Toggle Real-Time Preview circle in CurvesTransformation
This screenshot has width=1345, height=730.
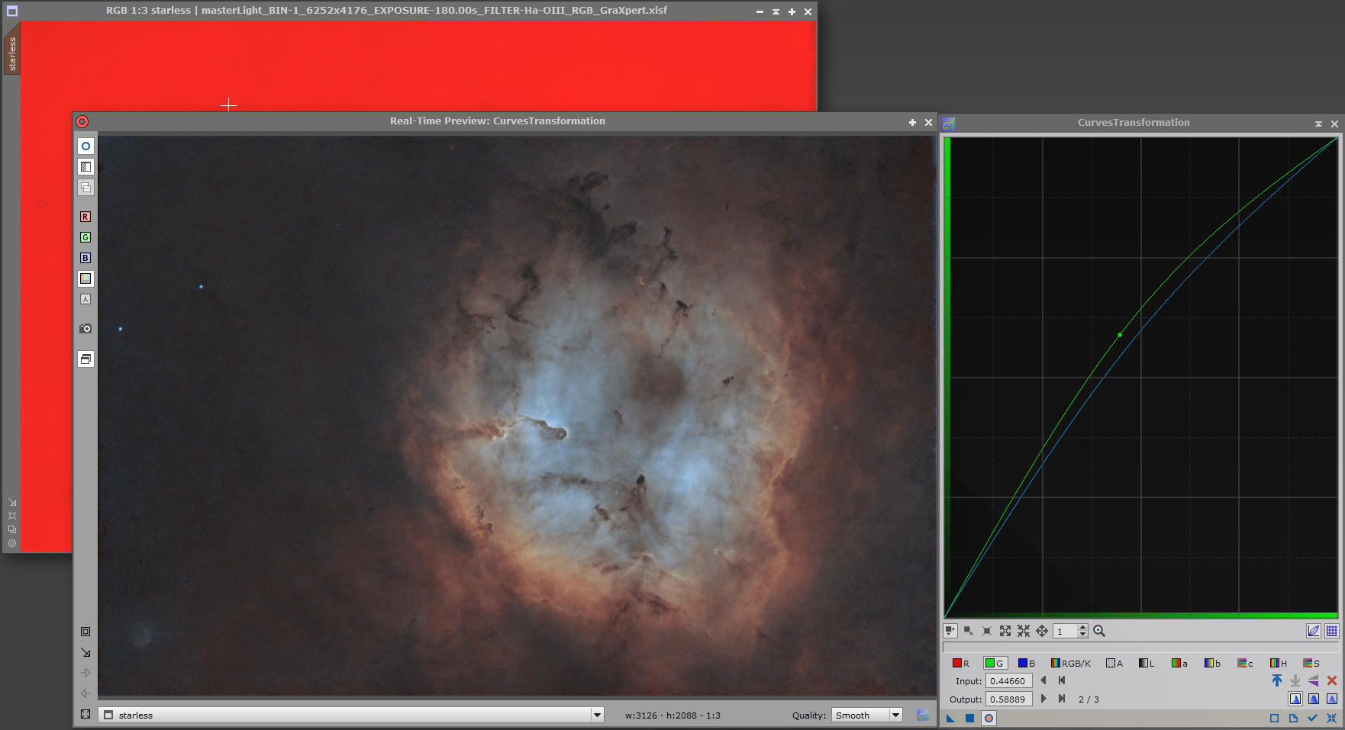coord(989,718)
